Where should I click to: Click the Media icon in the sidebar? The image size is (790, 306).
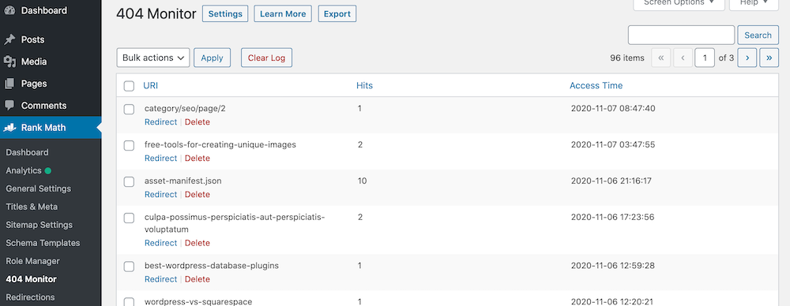9,62
